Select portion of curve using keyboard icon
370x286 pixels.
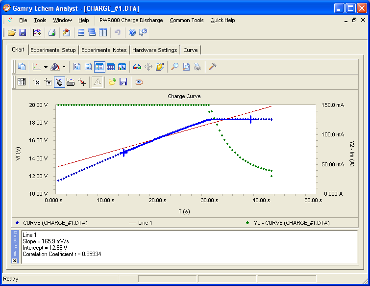[71, 82]
